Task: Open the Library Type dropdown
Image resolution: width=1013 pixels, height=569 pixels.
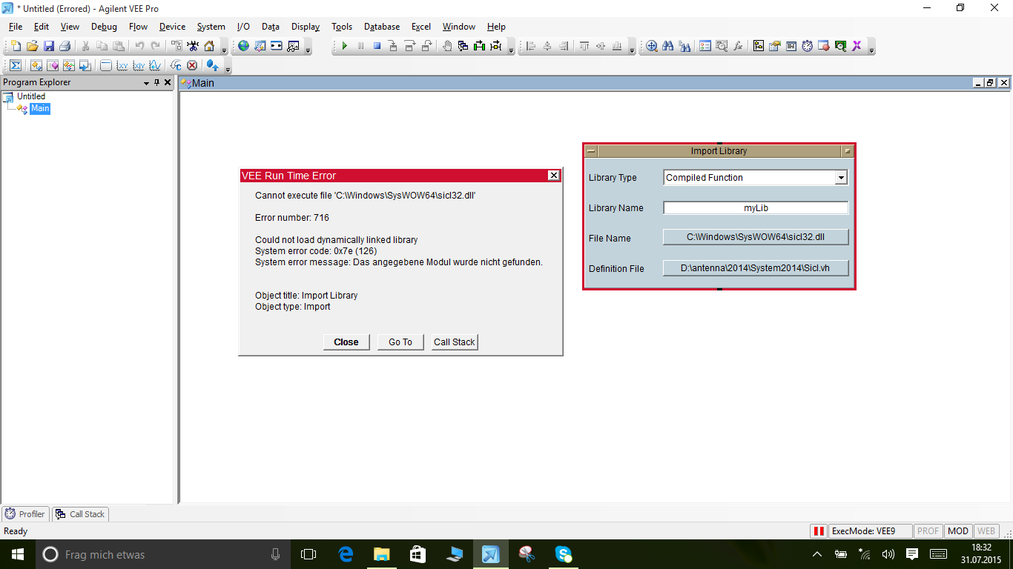Action: tap(840, 178)
